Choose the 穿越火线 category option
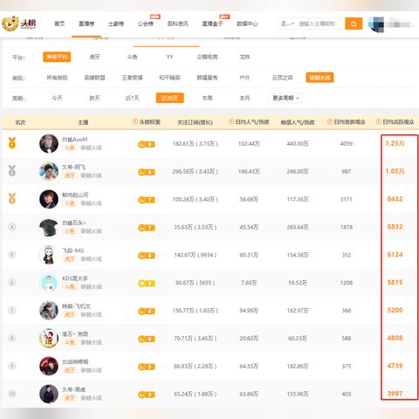The height and width of the screenshot is (419, 419). click(319, 78)
